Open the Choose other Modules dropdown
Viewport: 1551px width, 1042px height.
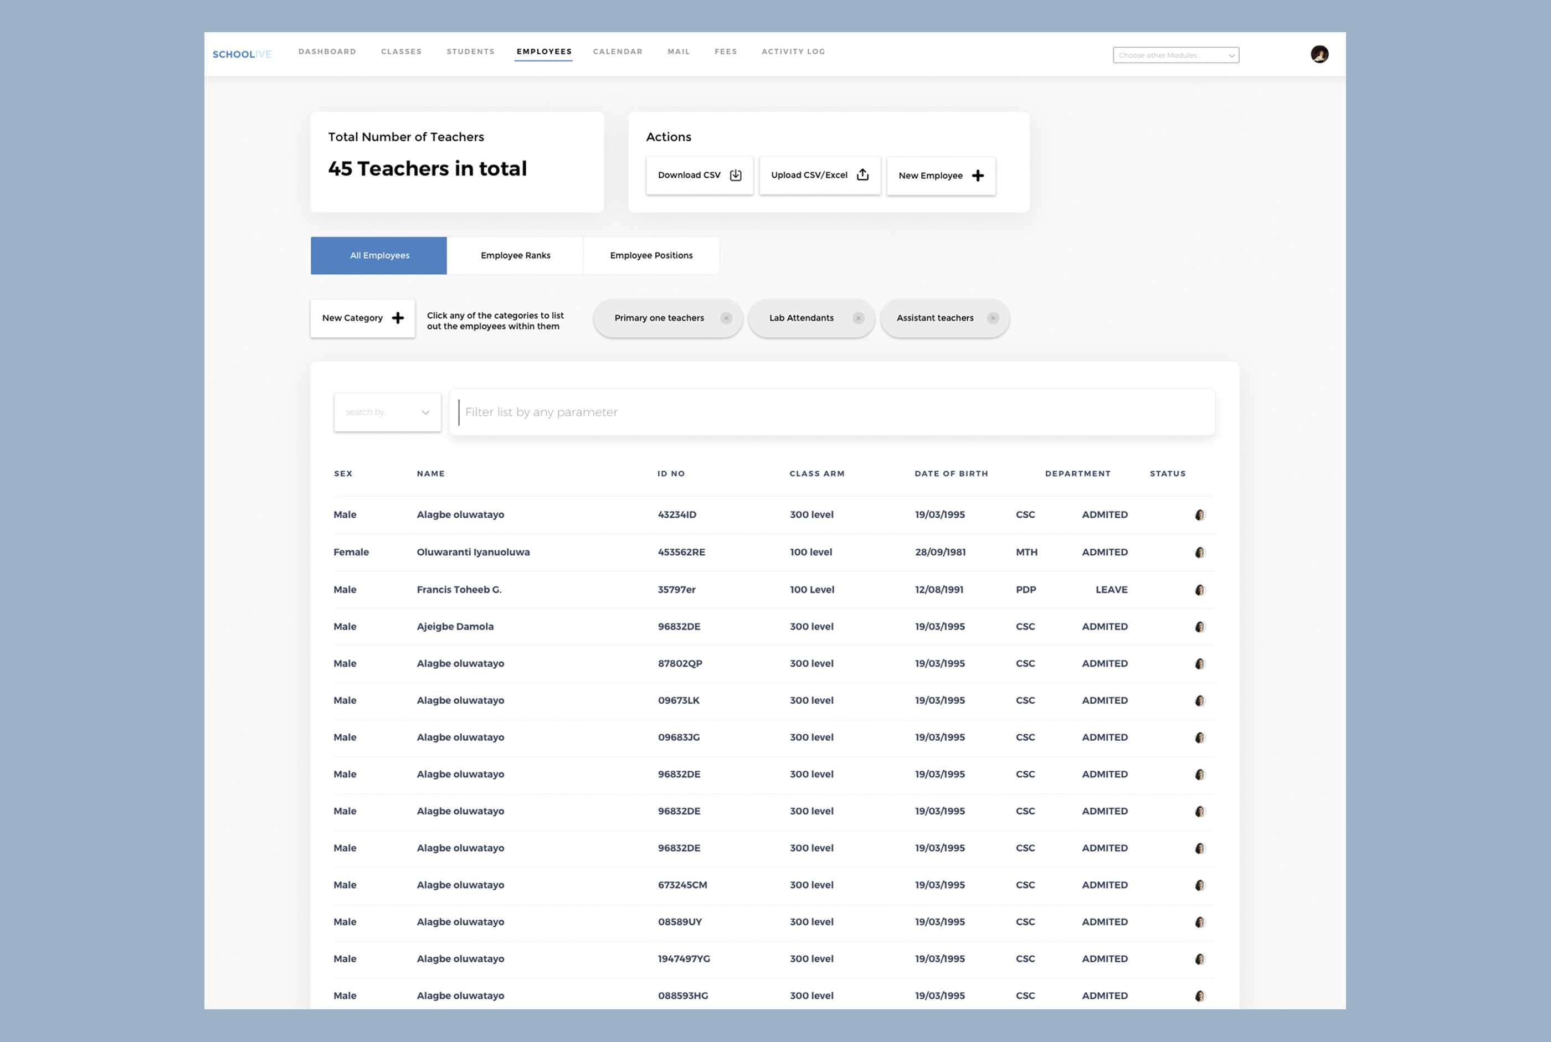coord(1175,55)
